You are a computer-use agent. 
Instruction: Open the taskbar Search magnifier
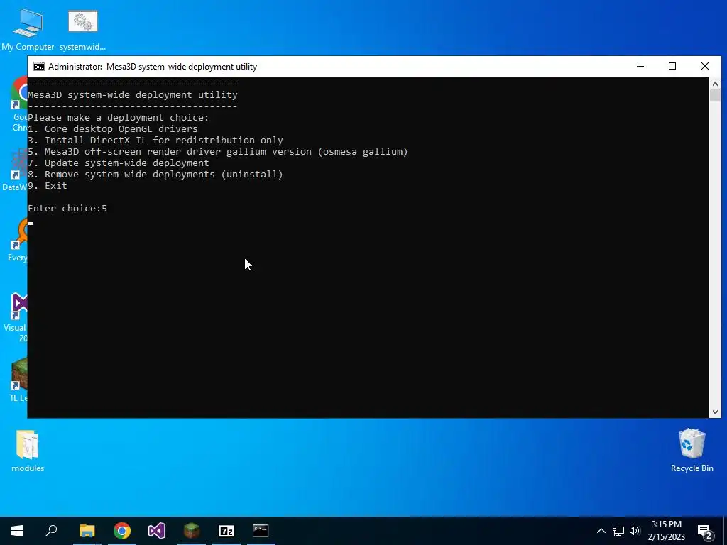pos(51,531)
